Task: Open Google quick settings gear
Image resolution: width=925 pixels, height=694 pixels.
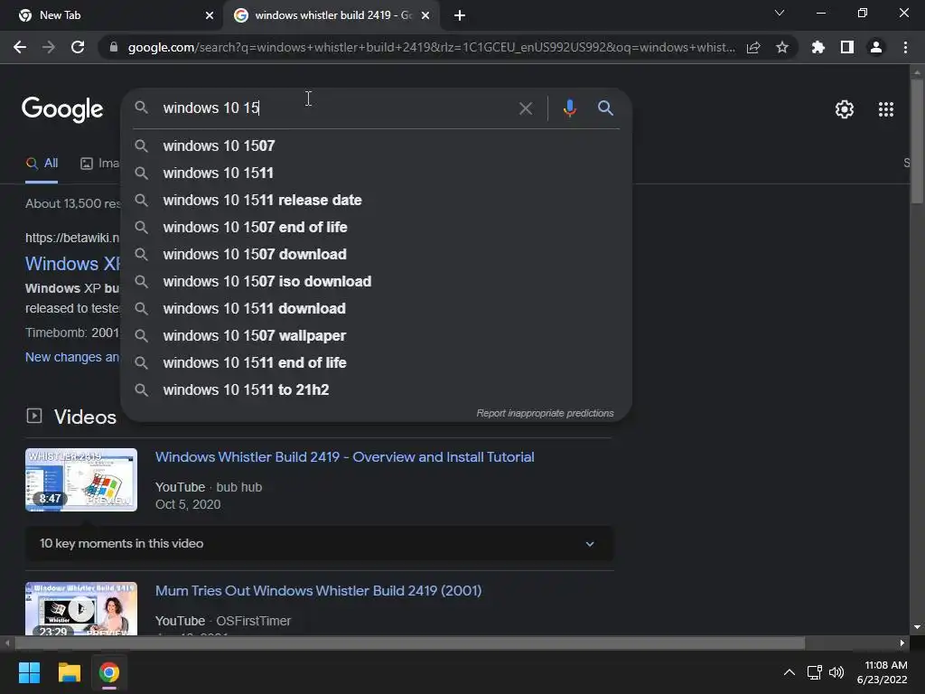Action: (x=845, y=109)
